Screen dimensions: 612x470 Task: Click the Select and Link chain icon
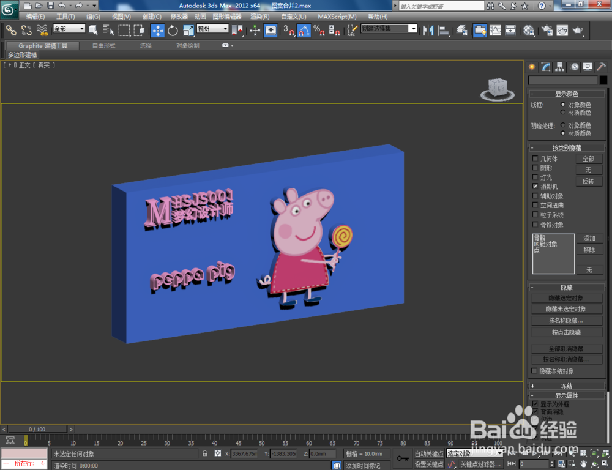pos(11,30)
